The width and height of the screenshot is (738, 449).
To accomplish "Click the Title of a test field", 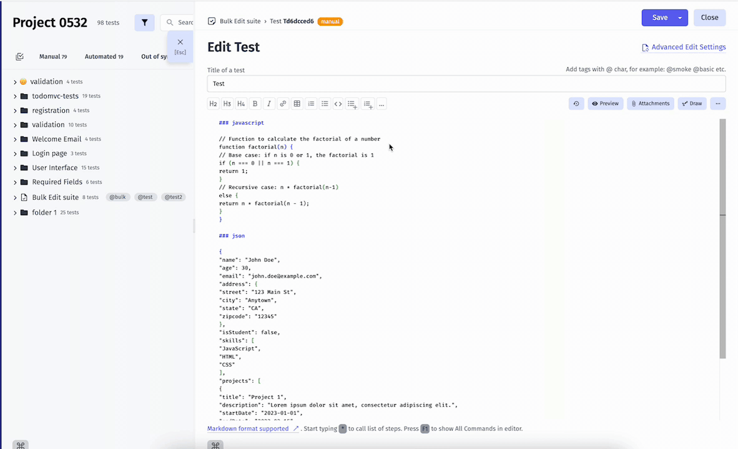I will tap(466, 84).
